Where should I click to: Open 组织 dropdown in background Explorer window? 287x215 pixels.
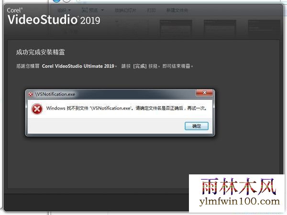[x=64, y=10]
